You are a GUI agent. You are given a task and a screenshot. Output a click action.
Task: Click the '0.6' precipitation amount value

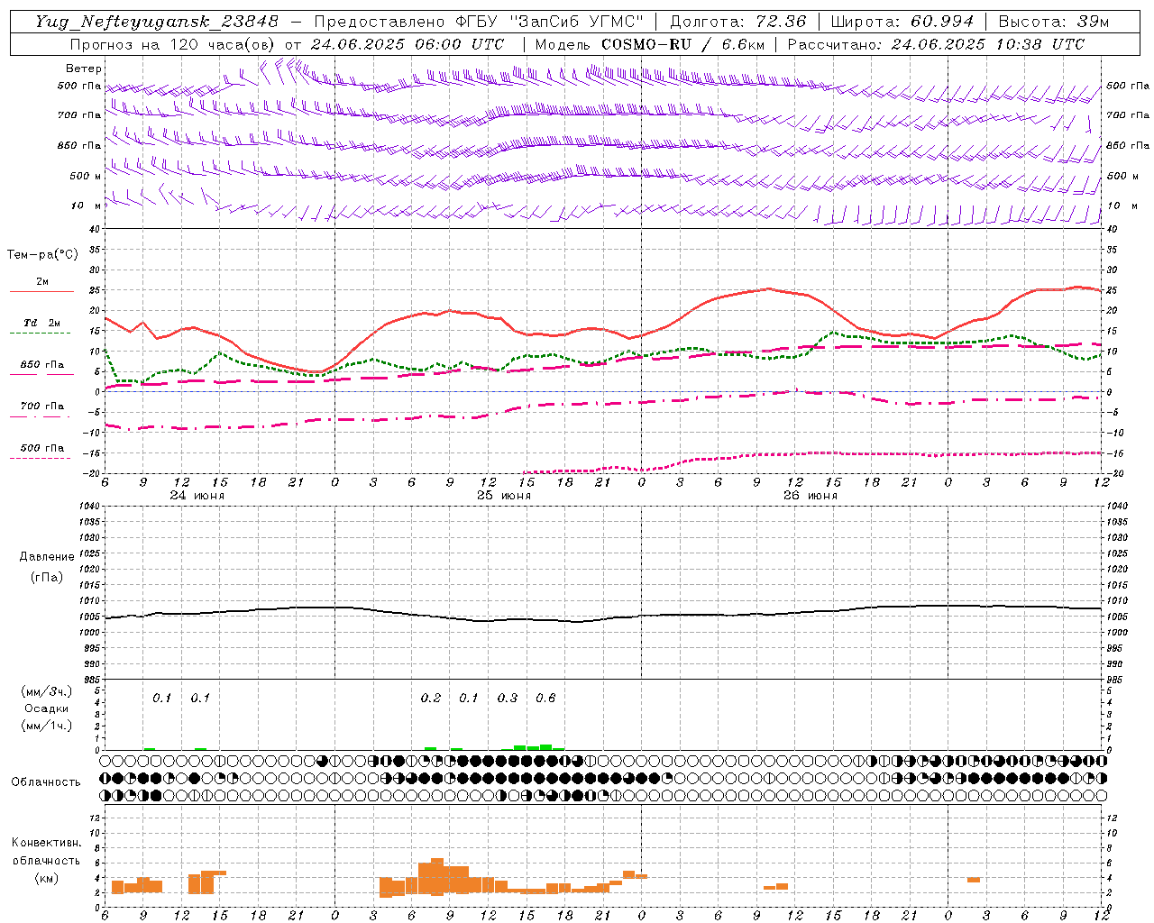545,698
